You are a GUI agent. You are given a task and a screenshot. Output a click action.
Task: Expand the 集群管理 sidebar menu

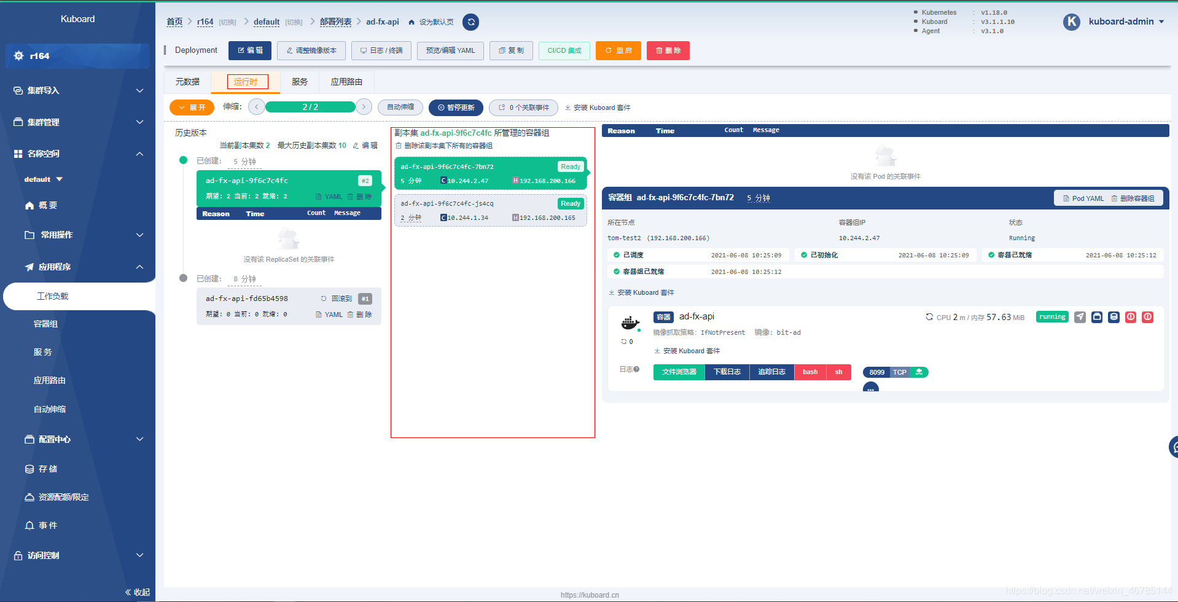77,122
